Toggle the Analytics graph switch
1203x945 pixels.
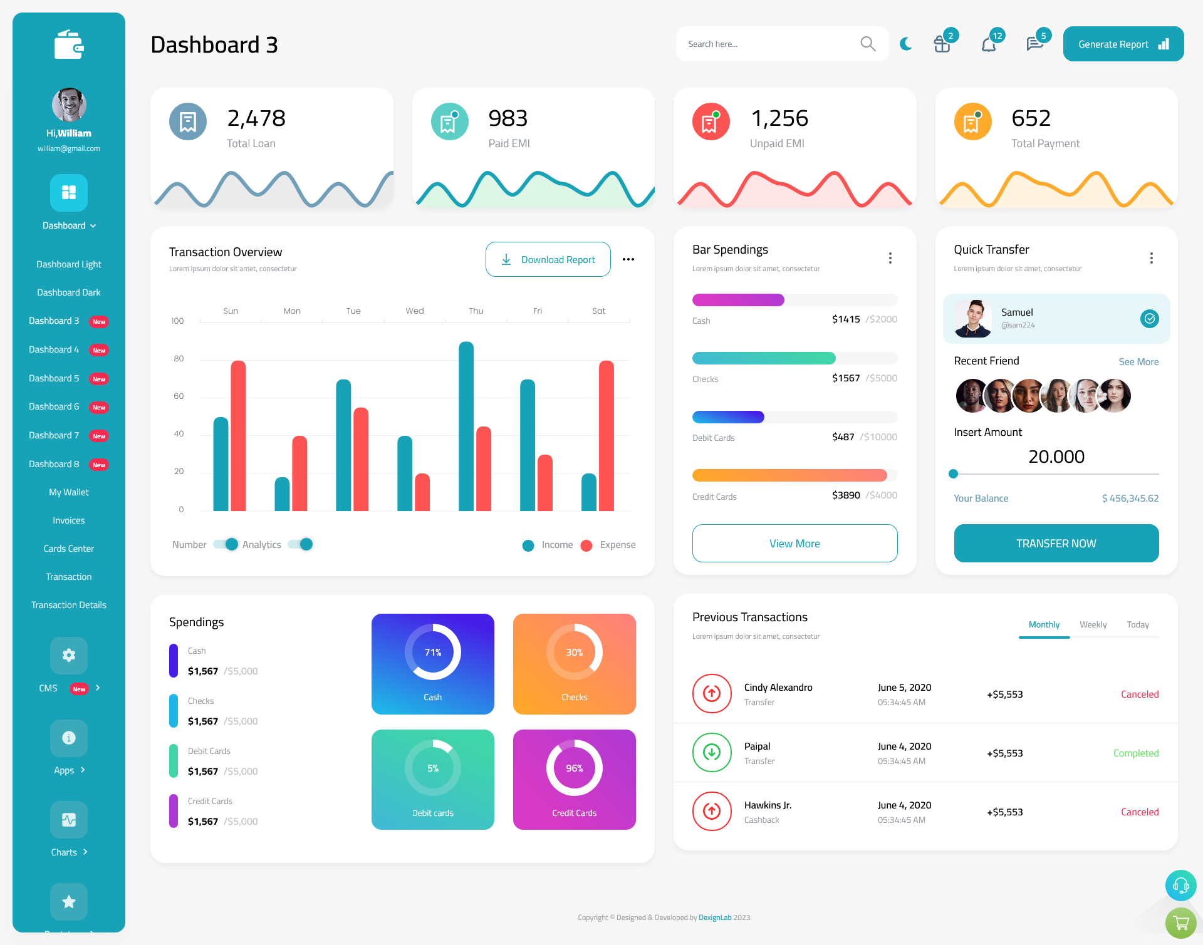pos(302,544)
